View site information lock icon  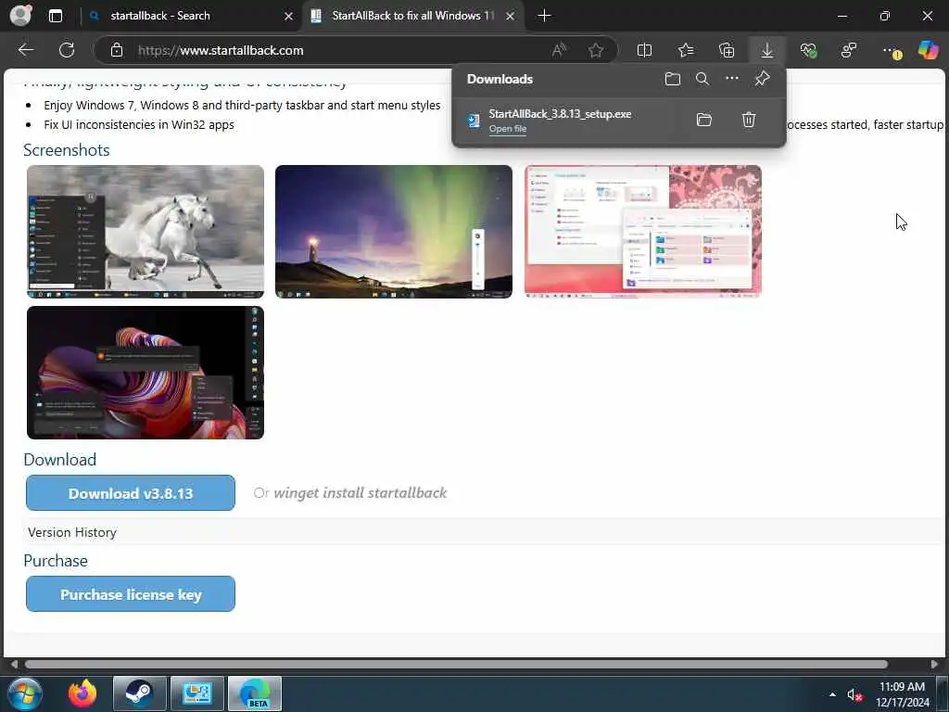(x=117, y=50)
